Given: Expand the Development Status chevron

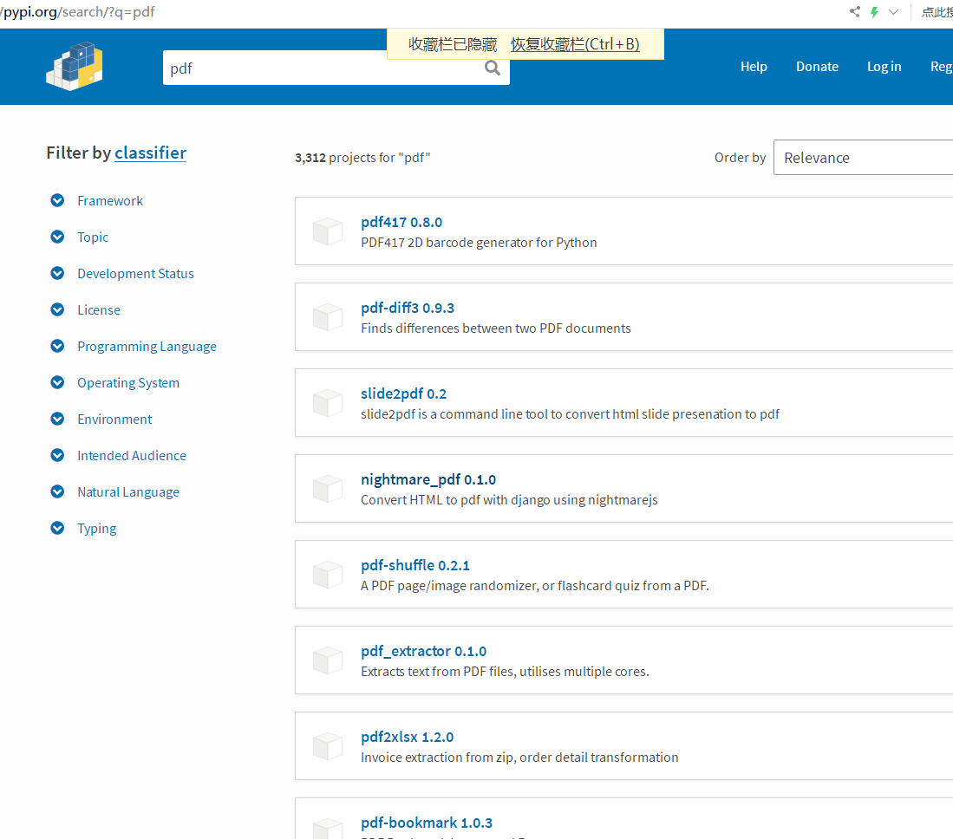Looking at the screenshot, I should click(57, 273).
